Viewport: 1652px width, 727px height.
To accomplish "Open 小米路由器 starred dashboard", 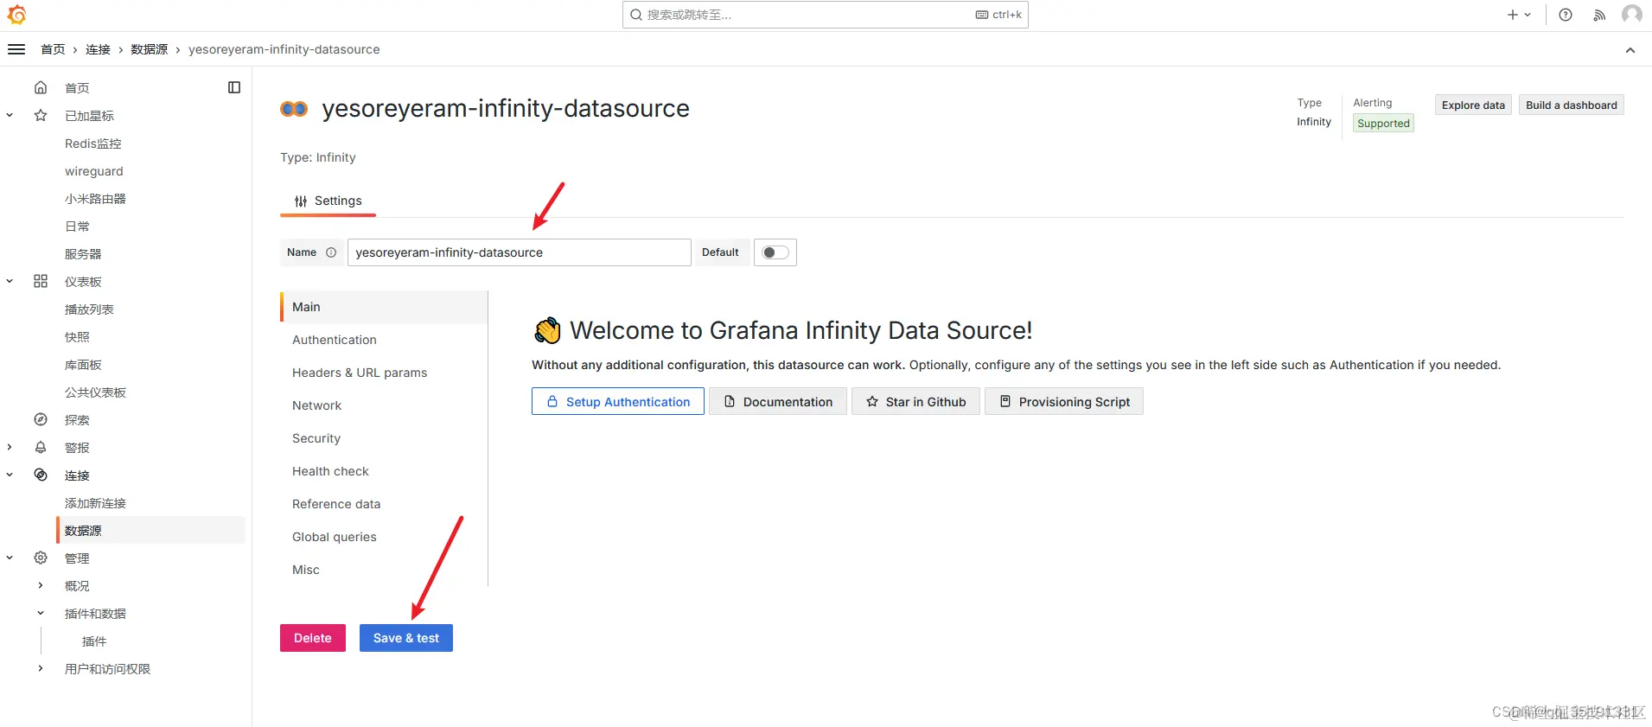I will tap(95, 199).
